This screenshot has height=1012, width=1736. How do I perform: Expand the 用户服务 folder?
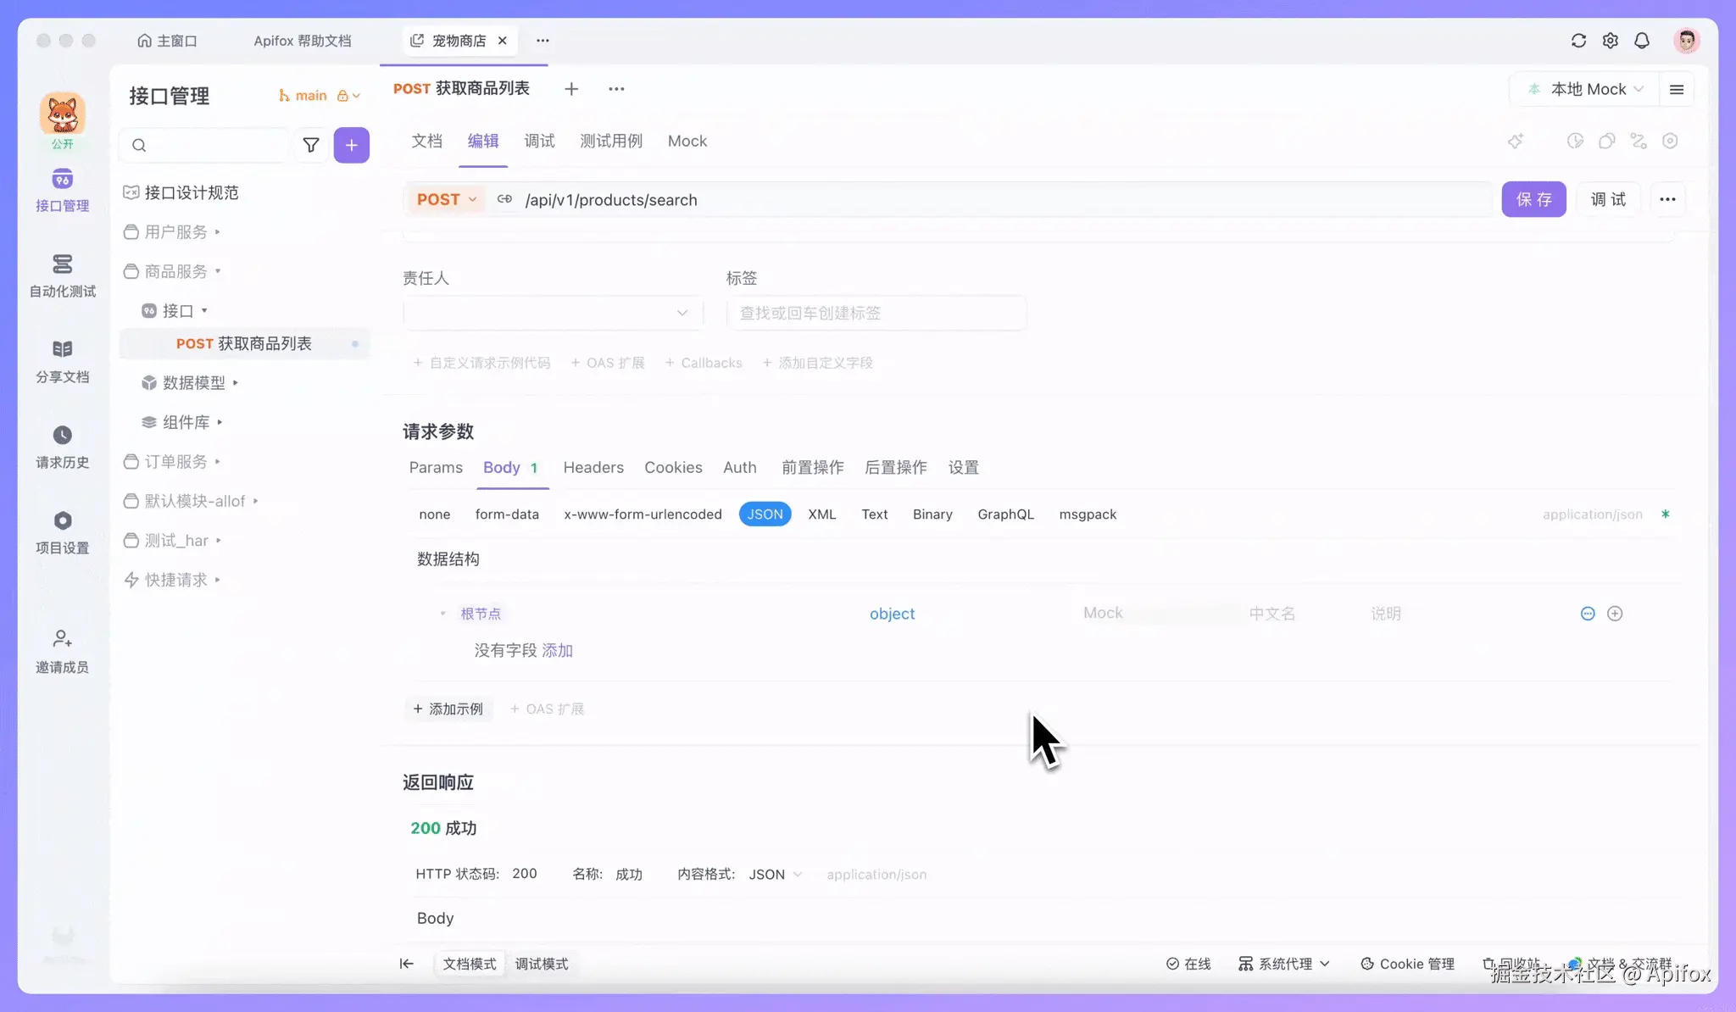tap(175, 232)
